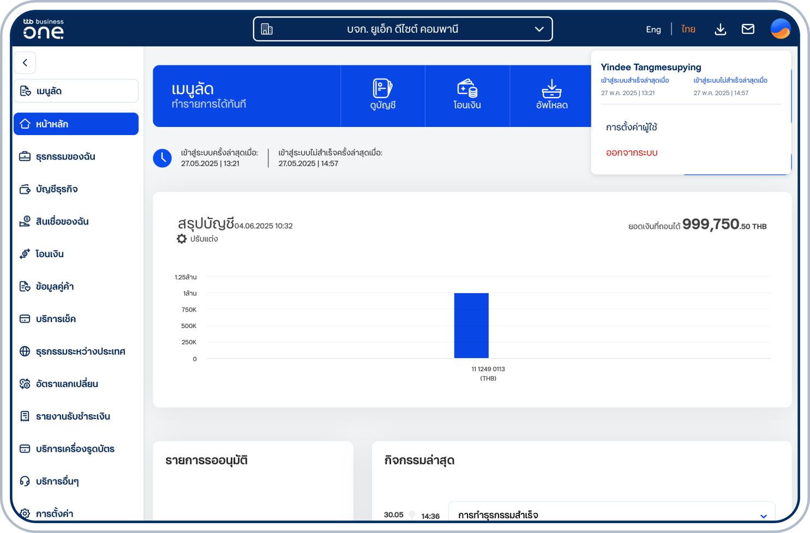Click the ttb business one logo

click(44, 29)
